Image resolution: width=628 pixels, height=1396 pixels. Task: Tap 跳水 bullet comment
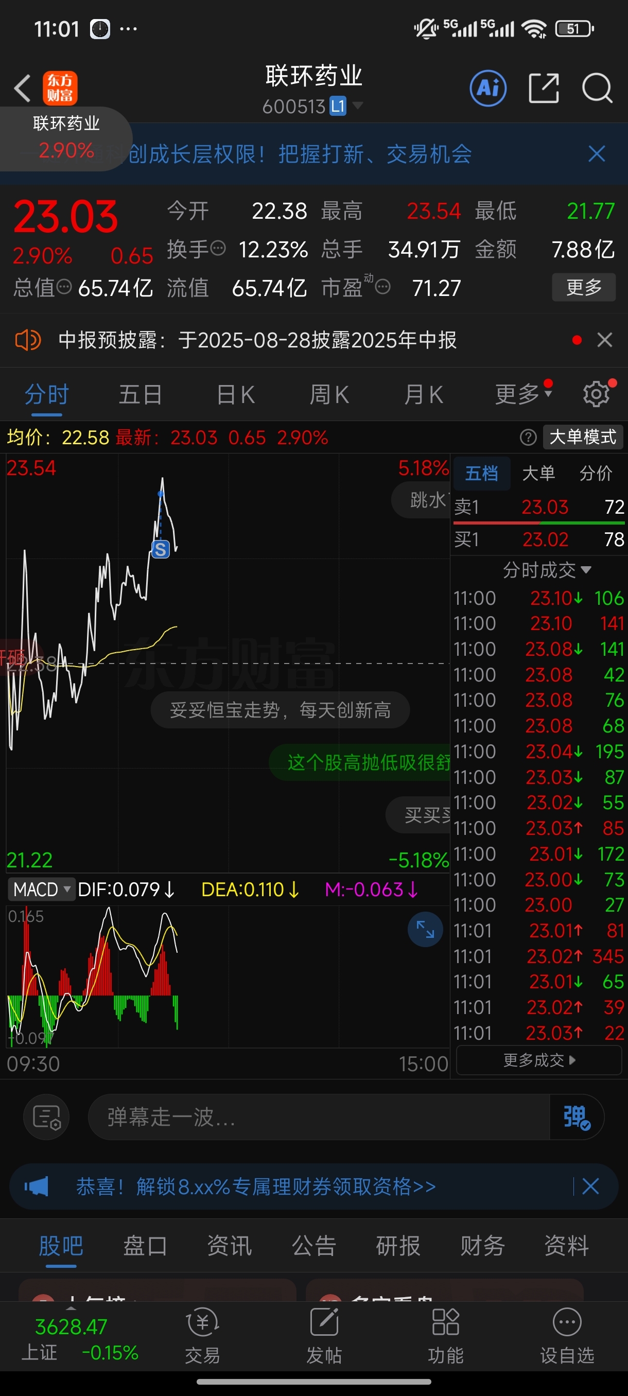421,500
